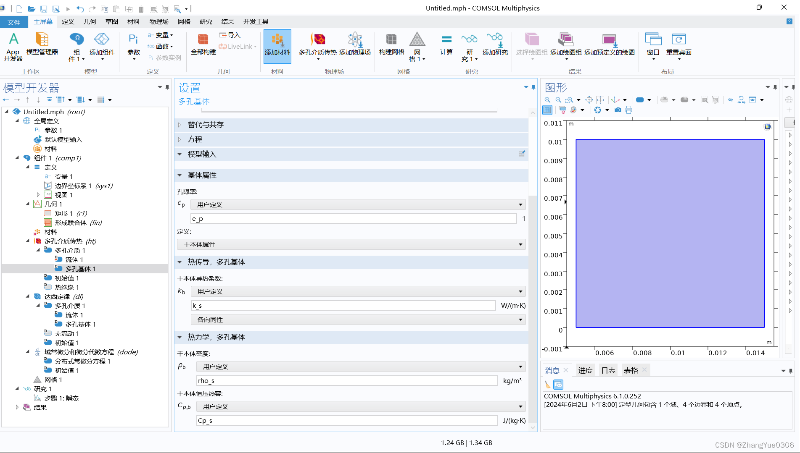Click the 导入 (Import) geometry button
800x453 pixels.
230,35
